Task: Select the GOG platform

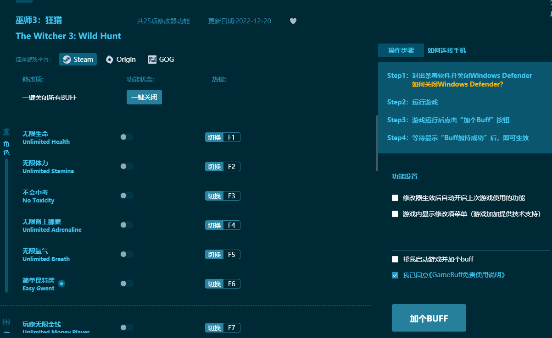Action: tap(161, 60)
